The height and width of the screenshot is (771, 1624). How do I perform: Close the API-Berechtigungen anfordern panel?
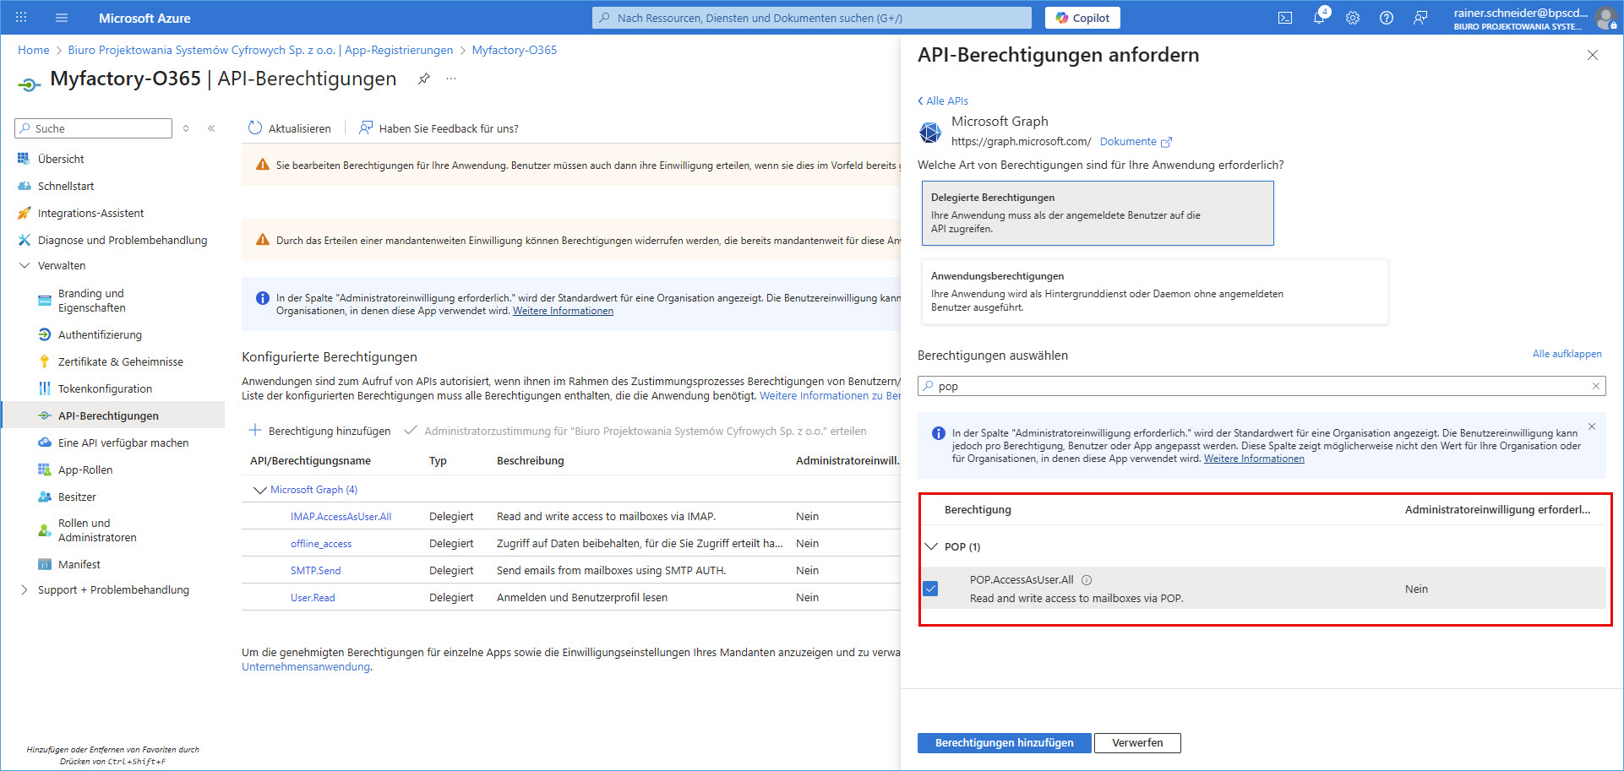coord(1593,55)
